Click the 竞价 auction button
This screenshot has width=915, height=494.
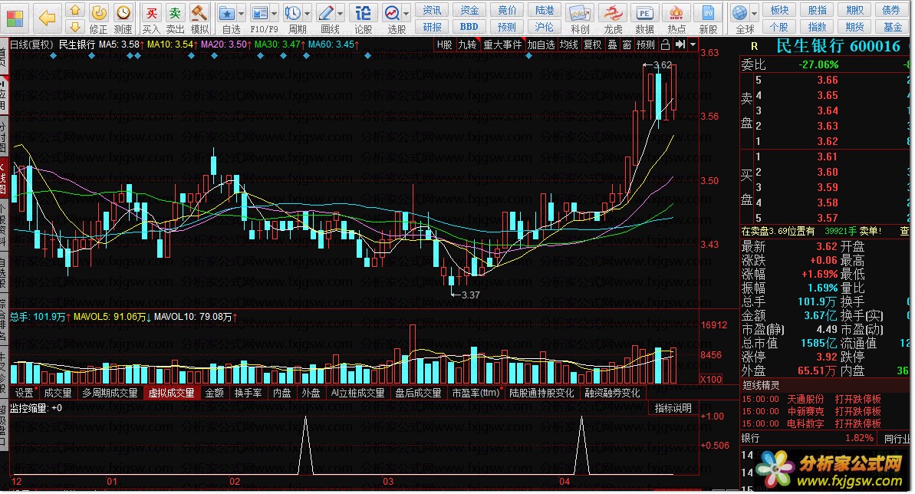click(507, 10)
